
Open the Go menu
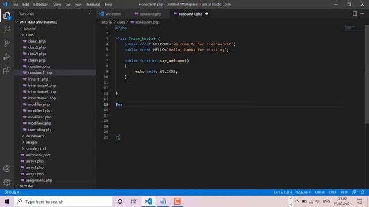coord(68,5)
